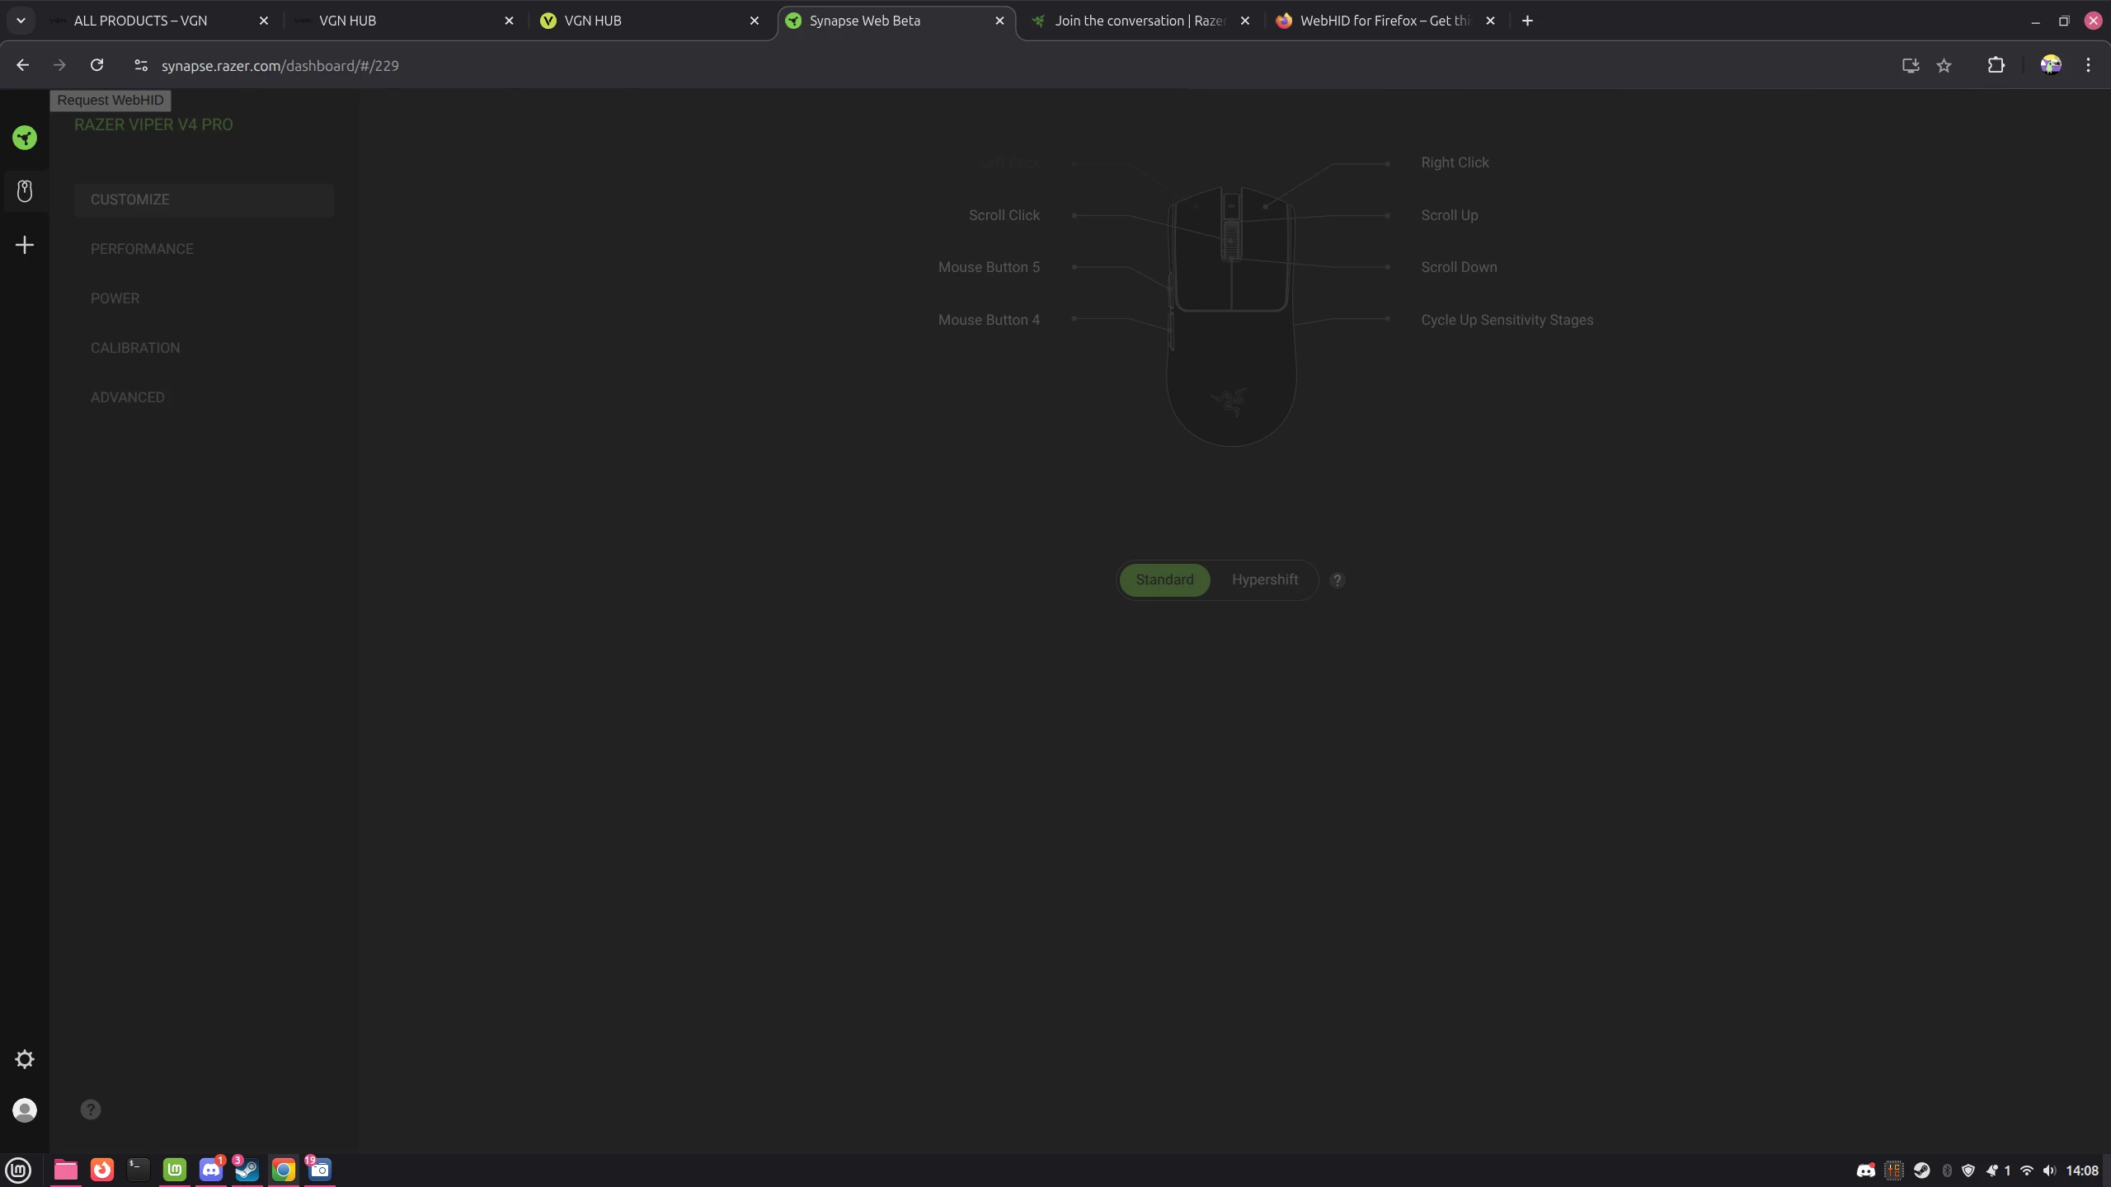The image size is (2111, 1187).
Task: Click the Hypershift help question mark
Action: [1338, 580]
